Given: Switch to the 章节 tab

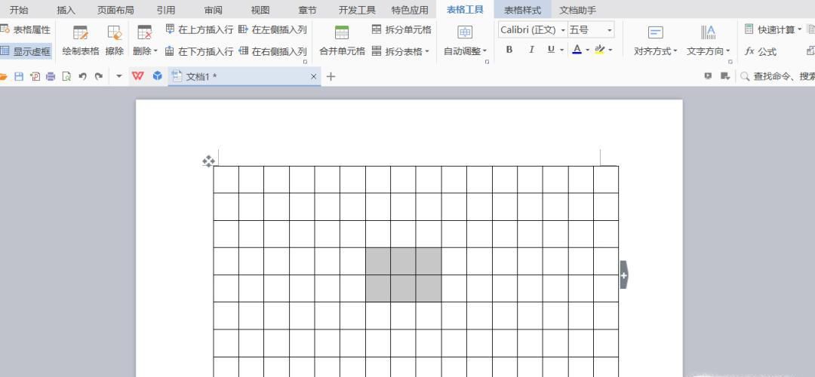Looking at the screenshot, I should (x=307, y=10).
